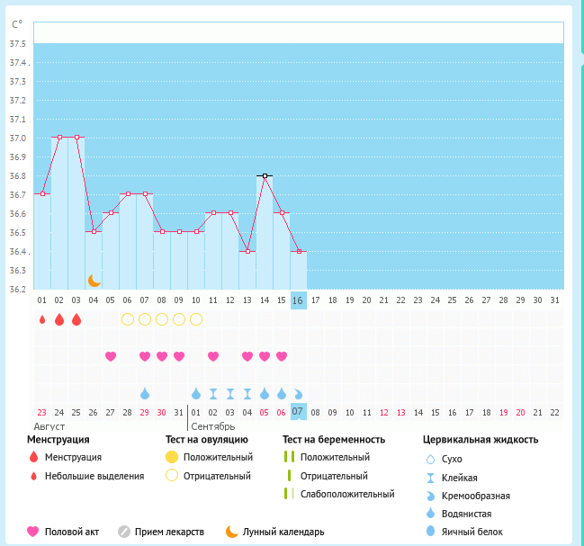Click the 37.0 temperature point on day 02
This screenshot has height=546, width=584.
(59, 138)
